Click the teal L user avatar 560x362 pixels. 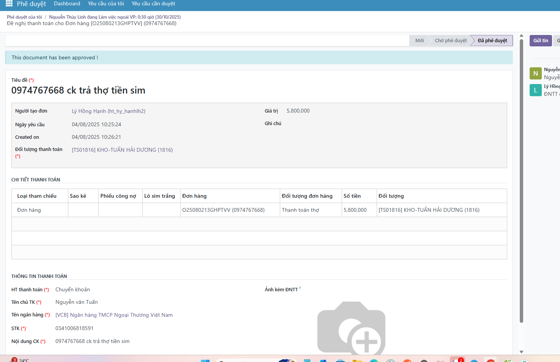pyautogui.click(x=535, y=90)
